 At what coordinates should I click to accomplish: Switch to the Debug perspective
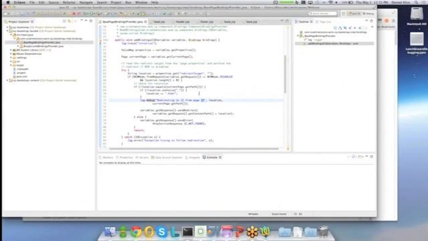(x=368, y=13)
